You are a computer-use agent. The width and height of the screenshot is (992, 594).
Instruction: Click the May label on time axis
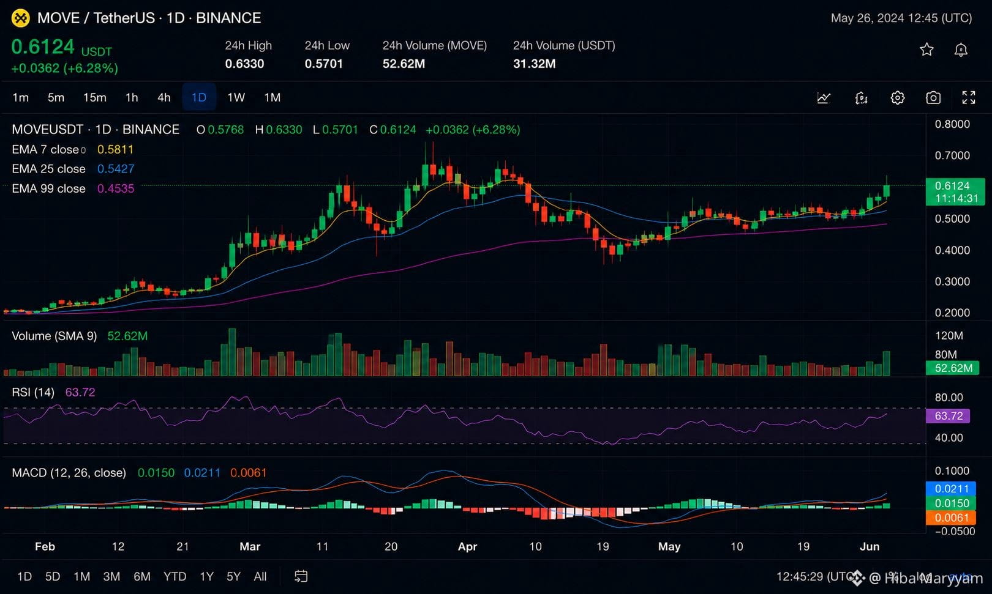tap(669, 546)
